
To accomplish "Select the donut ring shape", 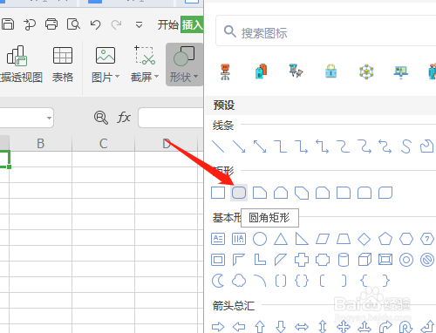I will point(406,260).
